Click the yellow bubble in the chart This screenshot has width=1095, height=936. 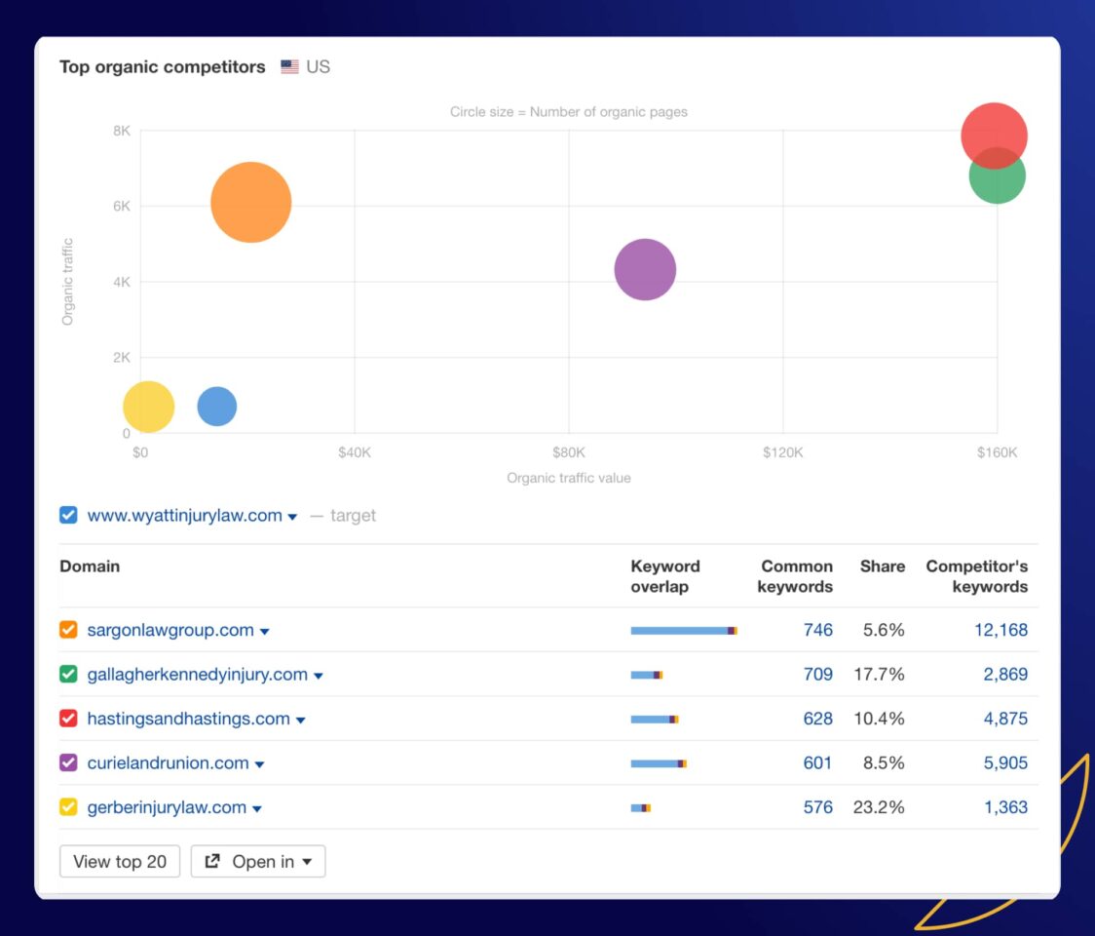pyautogui.click(x=149, y=407)
